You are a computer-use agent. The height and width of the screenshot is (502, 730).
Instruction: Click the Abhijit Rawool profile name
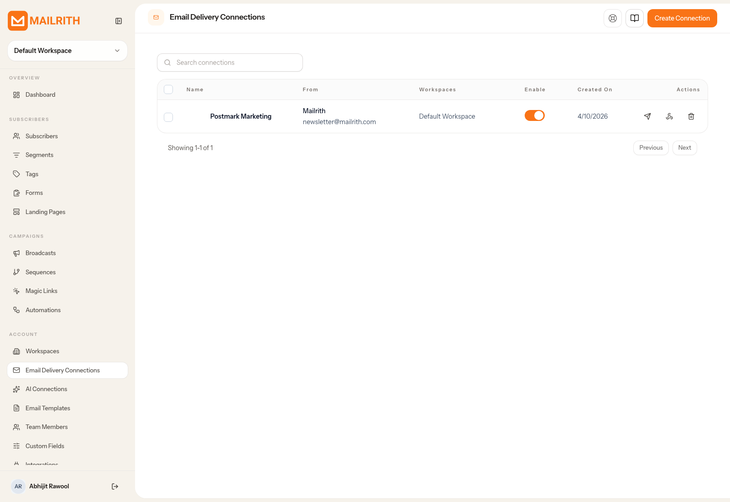(x=49, y=486)
